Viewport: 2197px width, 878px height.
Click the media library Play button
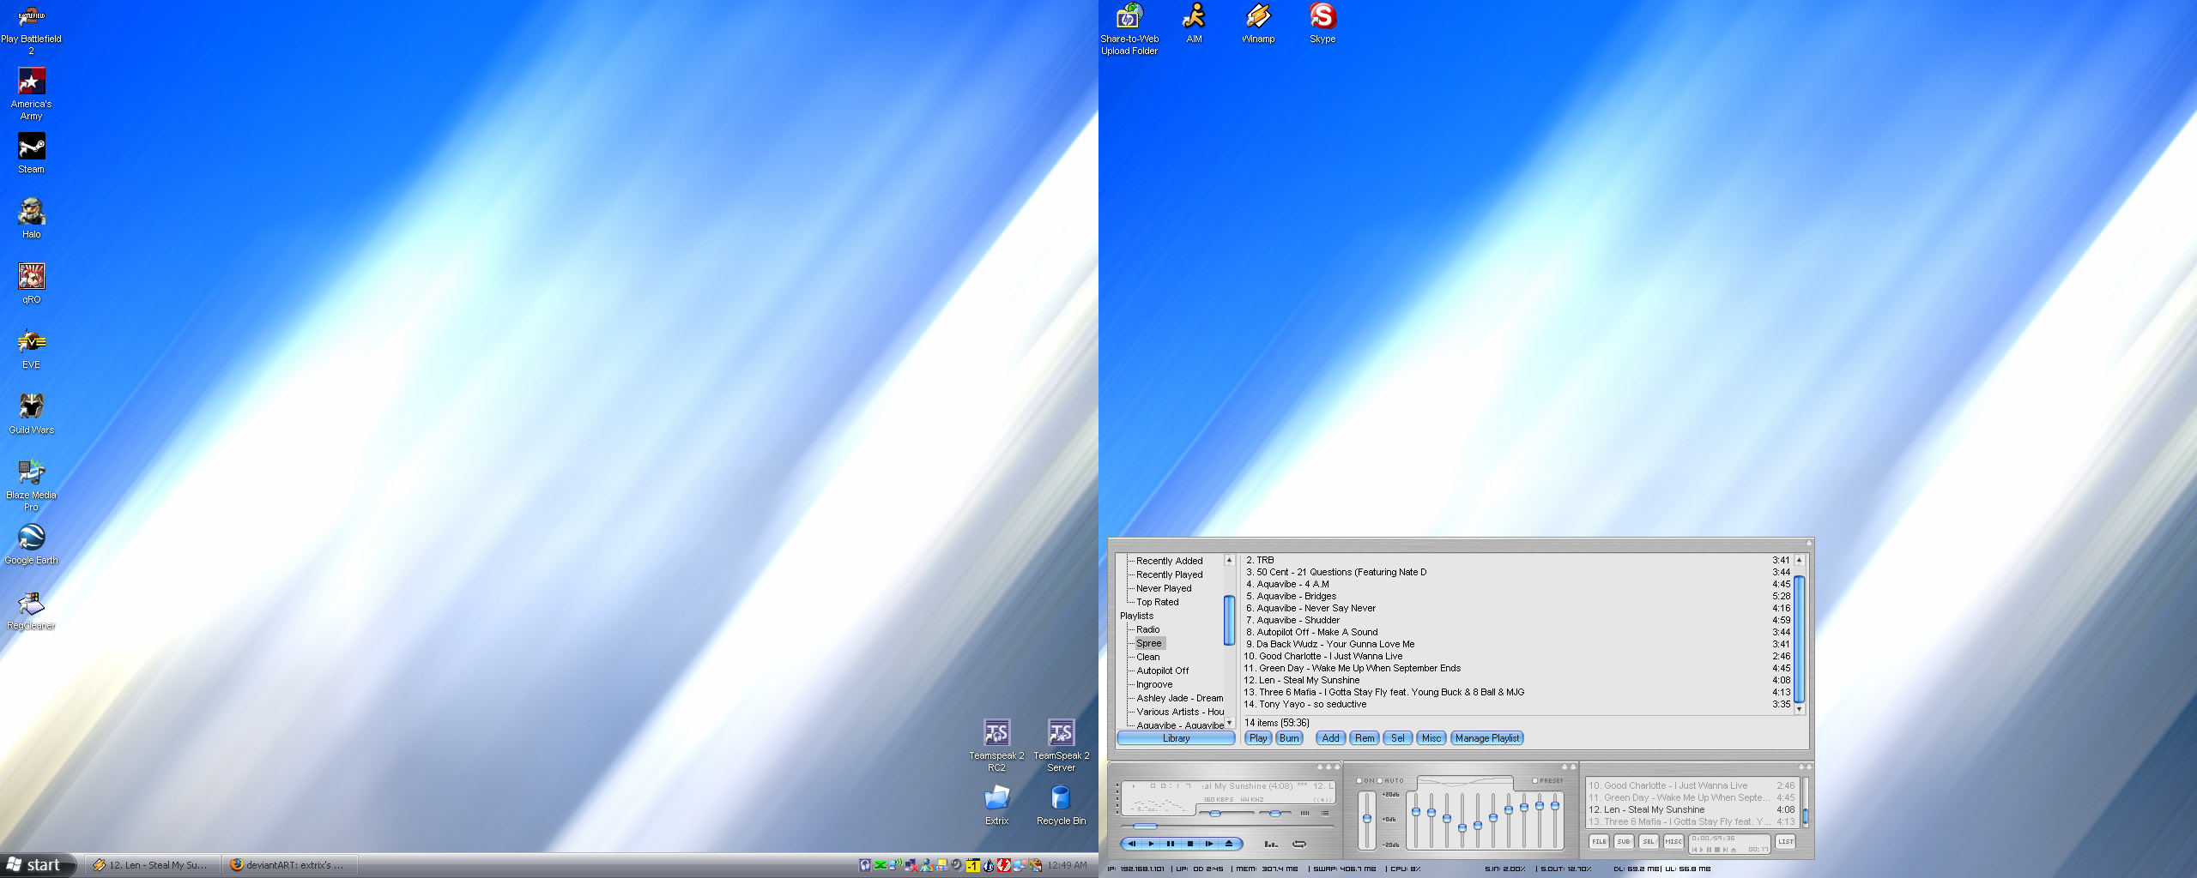pyautogui.click(x=1258, y=738)
